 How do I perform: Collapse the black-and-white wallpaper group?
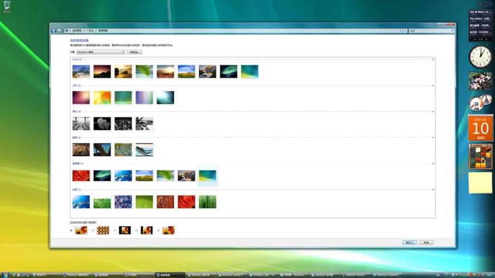[x=433, y=111]
